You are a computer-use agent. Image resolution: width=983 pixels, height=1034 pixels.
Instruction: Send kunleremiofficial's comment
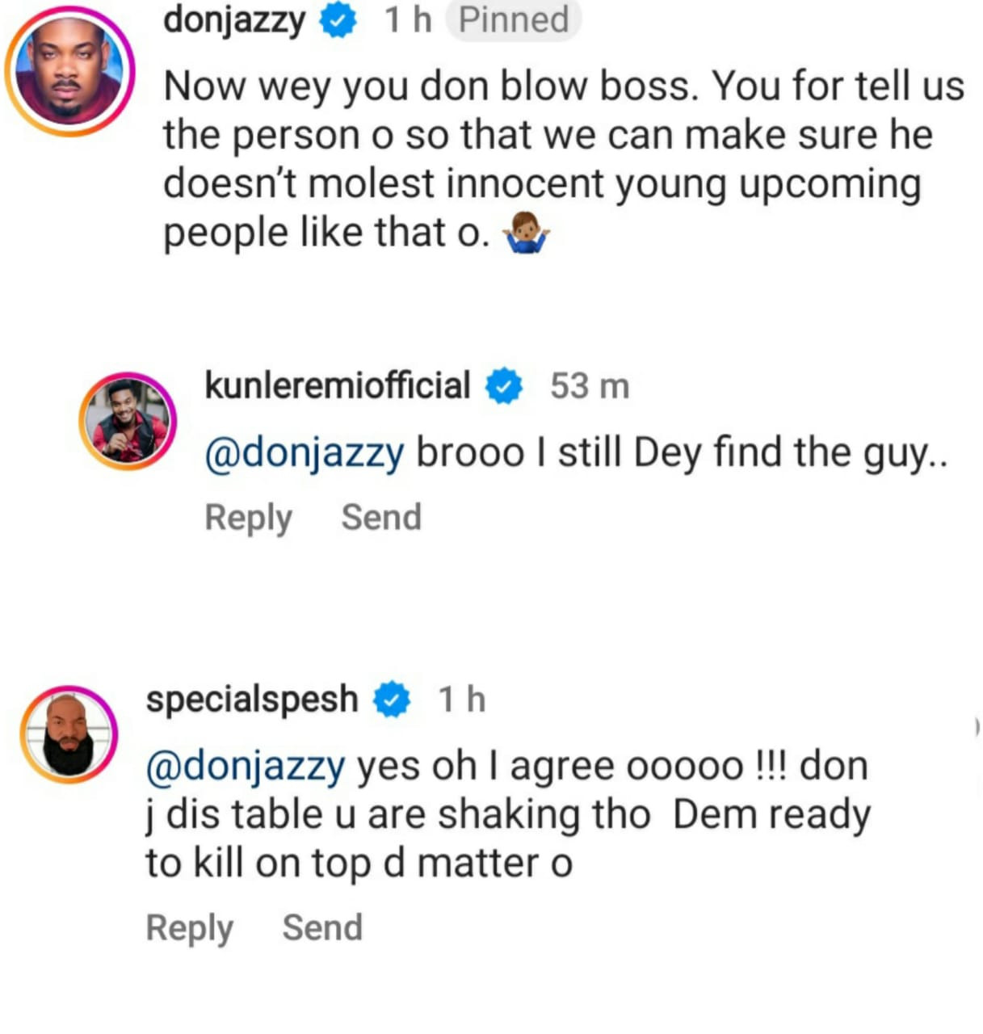point(381,517)
